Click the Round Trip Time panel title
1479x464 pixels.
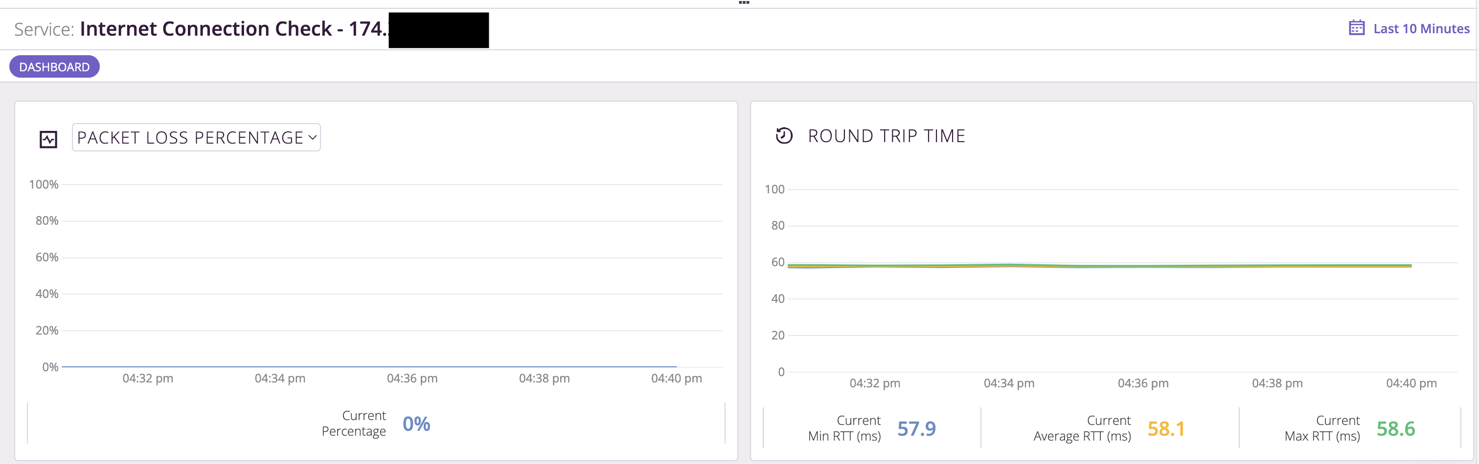[886, 136]
